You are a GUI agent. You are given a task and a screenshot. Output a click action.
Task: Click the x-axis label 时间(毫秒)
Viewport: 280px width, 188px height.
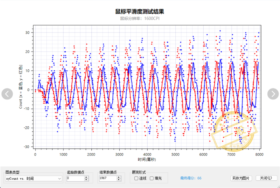click(147, 159)
